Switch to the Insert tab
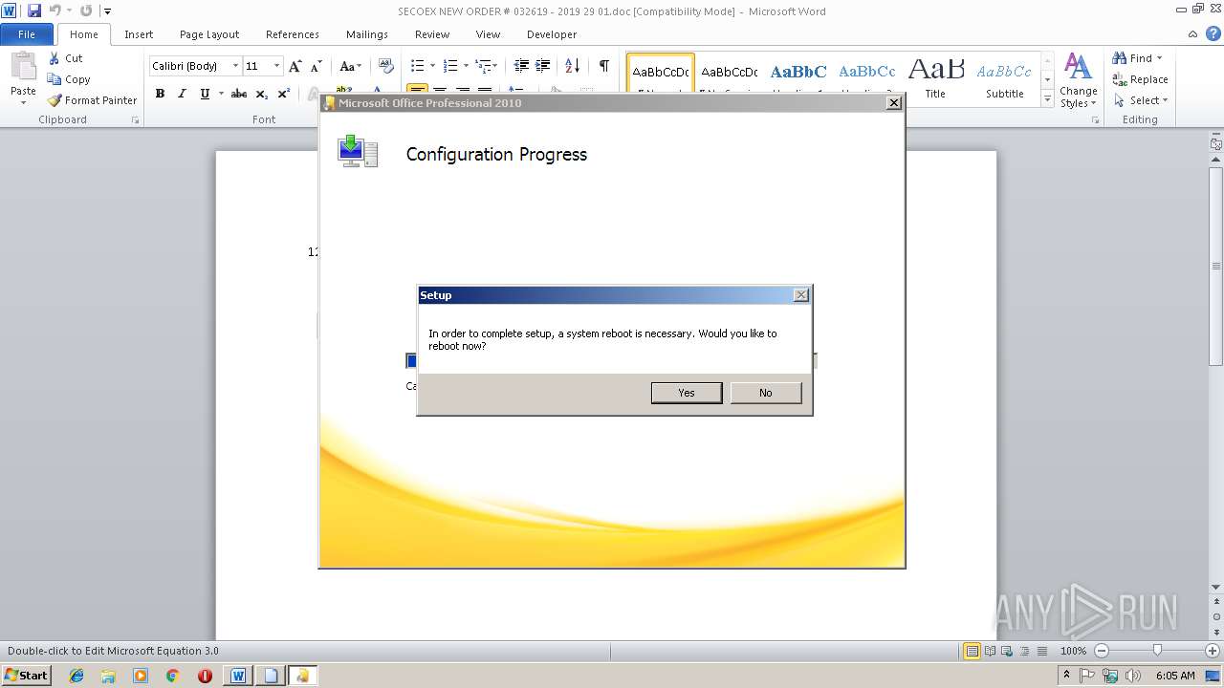 [x=139, y=34]
